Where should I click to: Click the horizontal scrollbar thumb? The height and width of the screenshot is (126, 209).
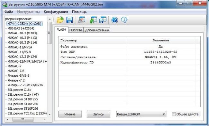point(23,119)
